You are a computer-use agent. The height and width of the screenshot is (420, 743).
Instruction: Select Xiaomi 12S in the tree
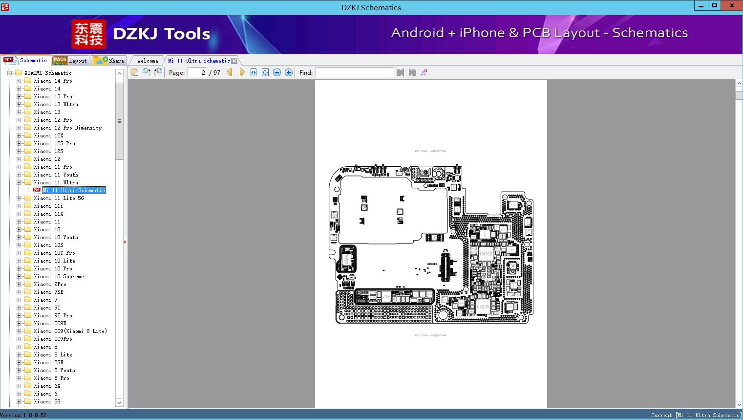point(48,151)
